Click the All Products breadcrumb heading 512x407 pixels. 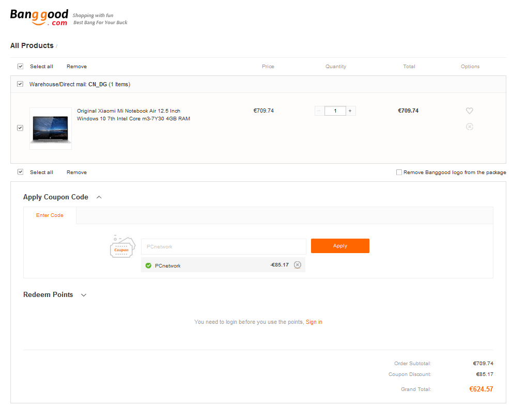coord(32,45)
